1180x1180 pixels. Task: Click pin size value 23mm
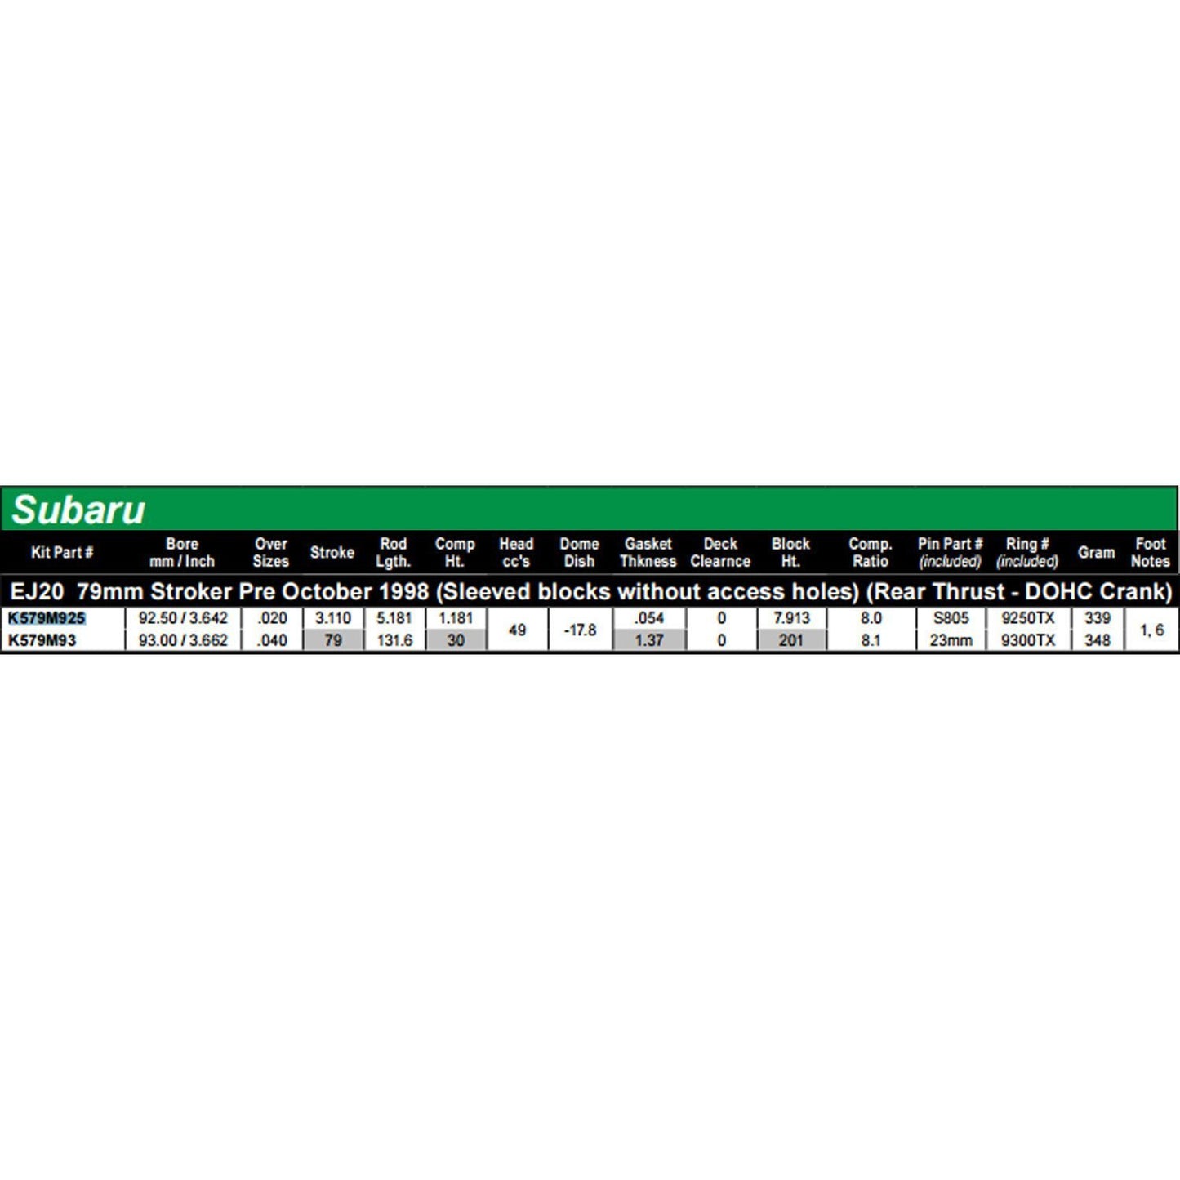[951, 641]
